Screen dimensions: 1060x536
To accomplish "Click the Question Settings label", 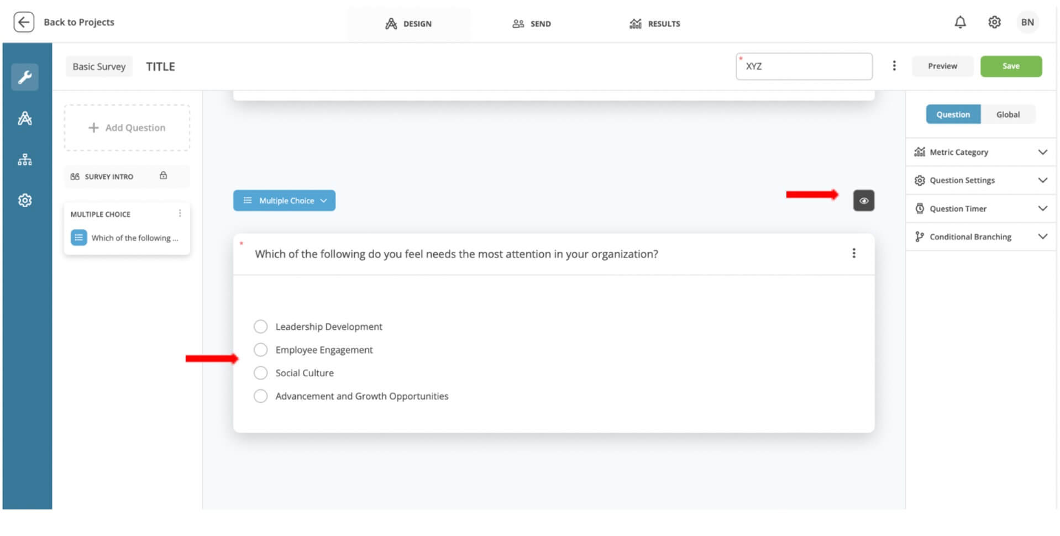I will point(962,180).
